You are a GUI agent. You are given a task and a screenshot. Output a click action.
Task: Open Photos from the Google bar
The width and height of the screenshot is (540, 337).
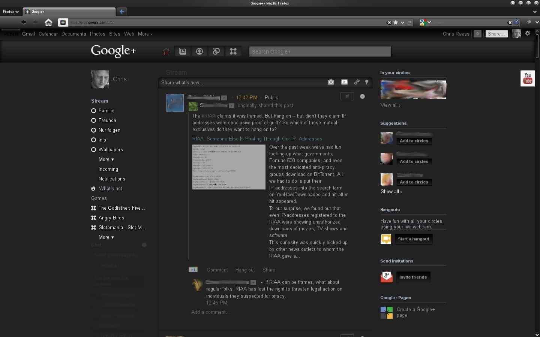coord(97,34)
